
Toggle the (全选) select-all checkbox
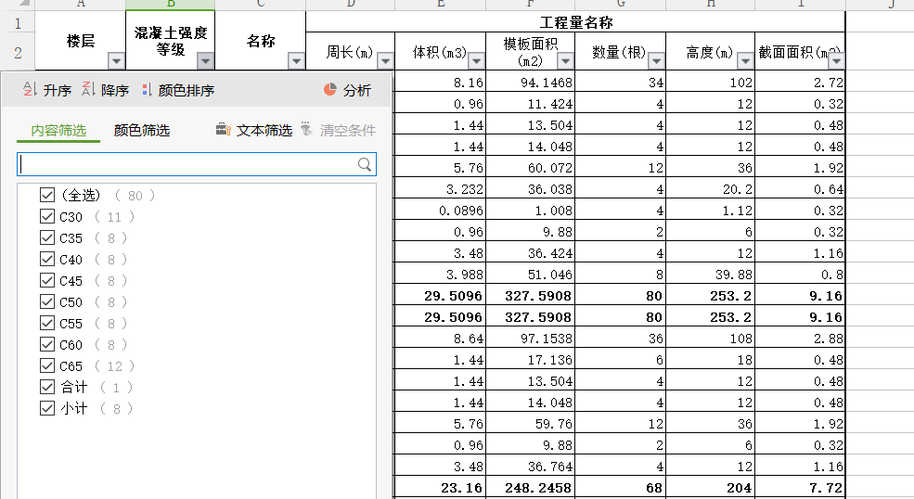[x=47, y=196]
